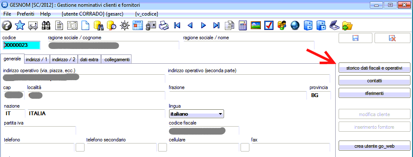Viewport: 413px width, 157px height.
Task: Select the generale tab
Action: [12, 59]
